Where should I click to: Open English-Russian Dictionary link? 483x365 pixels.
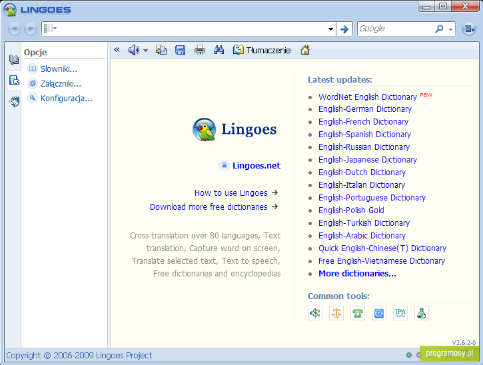point(364,147)
